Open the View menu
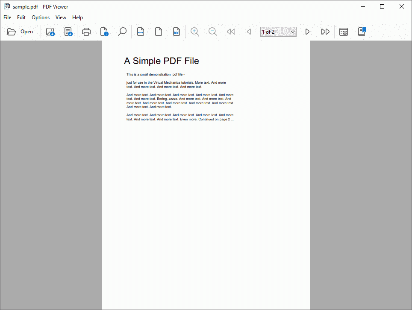The image size is (412, 310). click(x=61, y=18)
